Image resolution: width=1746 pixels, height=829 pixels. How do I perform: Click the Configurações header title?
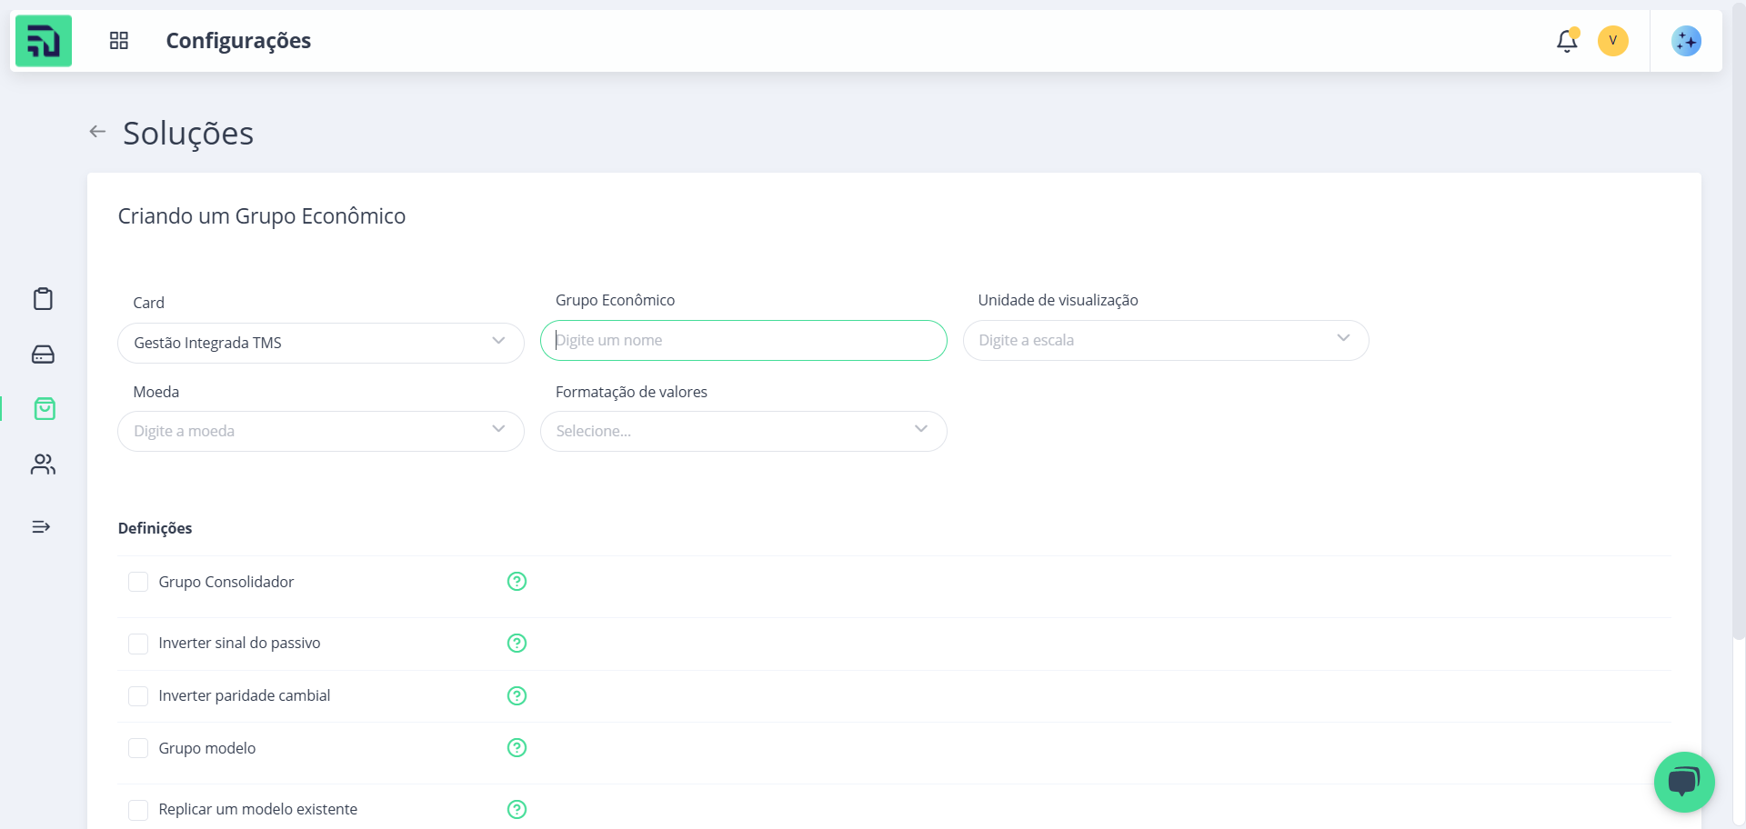pyautogui.click(x=238, y=41)
